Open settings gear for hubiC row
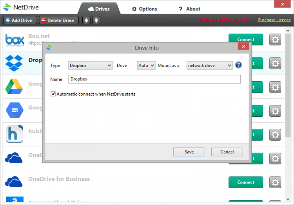Viewport: 294px width, 205px height. point(275,135)
